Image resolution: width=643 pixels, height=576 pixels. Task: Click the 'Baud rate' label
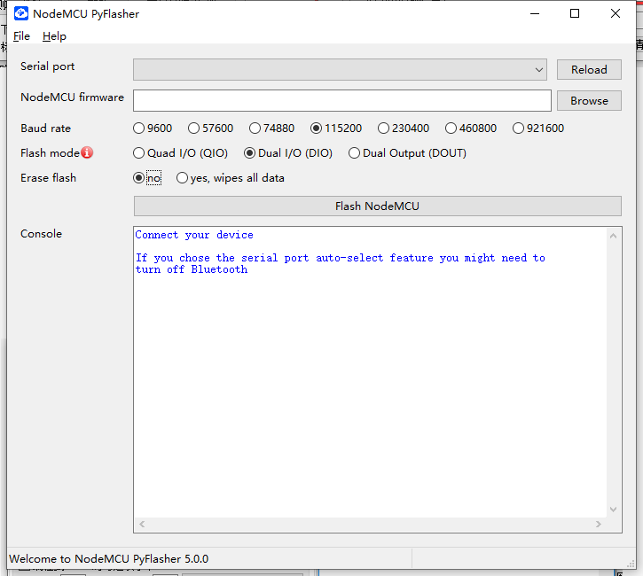coord(45,128)
